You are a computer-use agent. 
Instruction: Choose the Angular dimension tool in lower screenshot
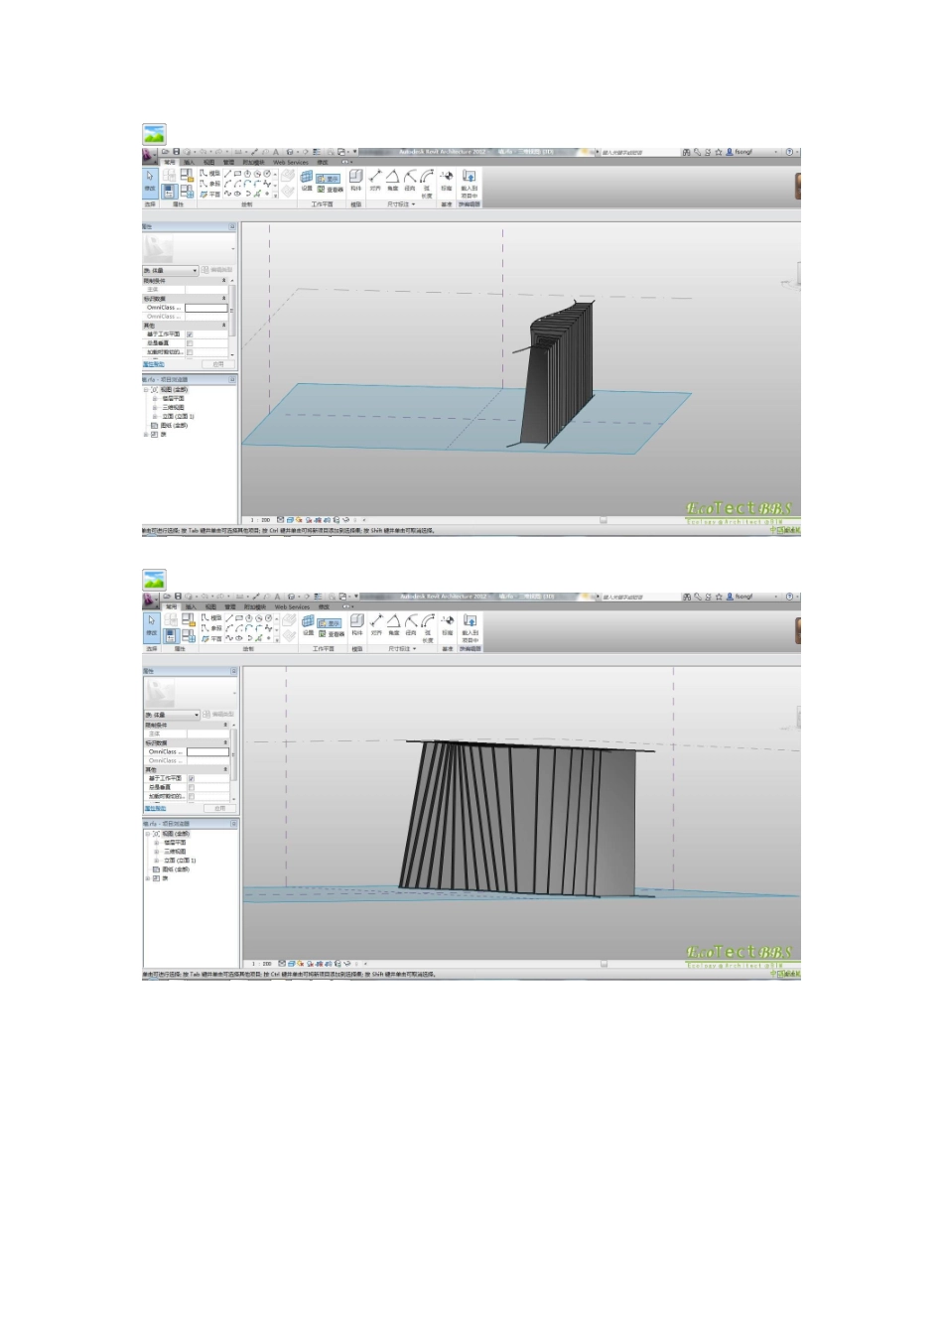pos(394,623)
